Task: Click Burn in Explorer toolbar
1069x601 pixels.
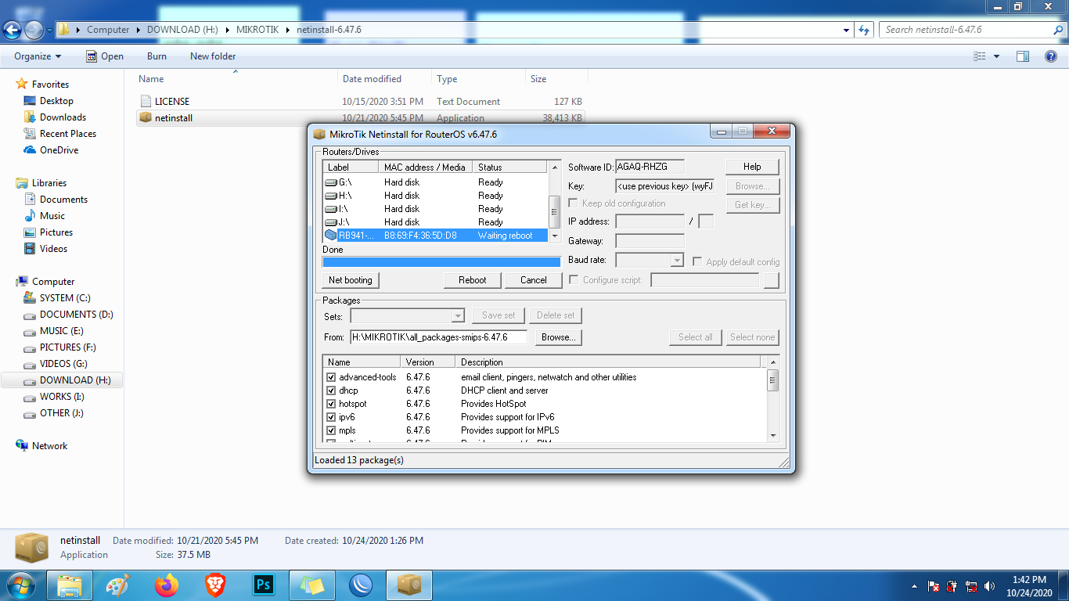Action: coord(157,56)
